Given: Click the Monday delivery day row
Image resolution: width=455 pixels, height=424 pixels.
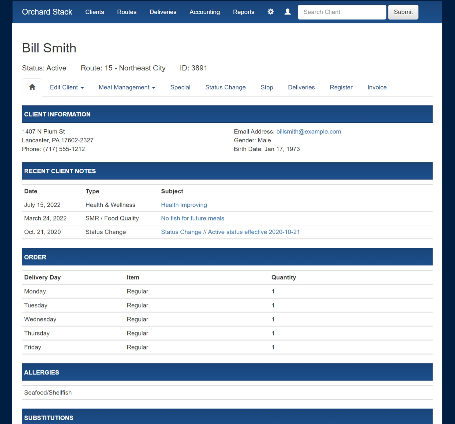Looking at the screenshot, I should [227, 291].
